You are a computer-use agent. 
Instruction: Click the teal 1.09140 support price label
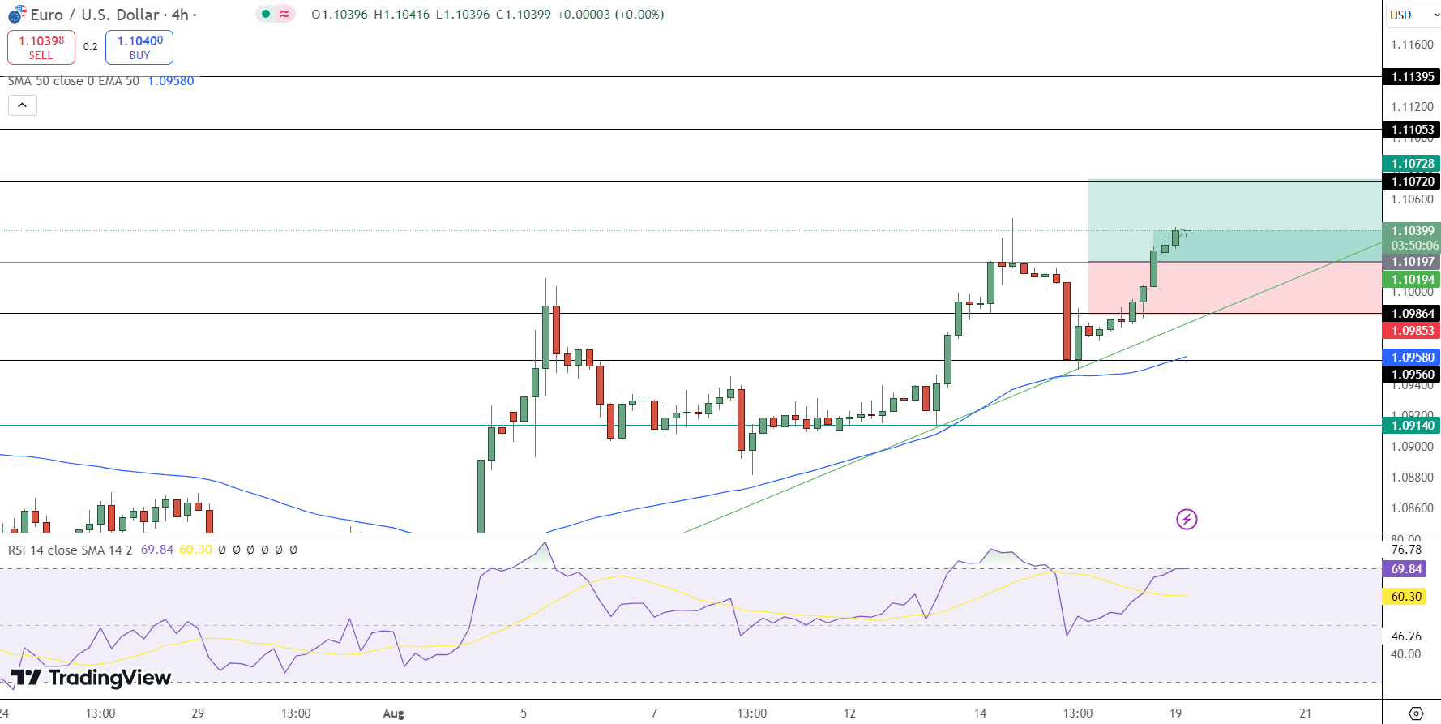(x=1412, y=426)
